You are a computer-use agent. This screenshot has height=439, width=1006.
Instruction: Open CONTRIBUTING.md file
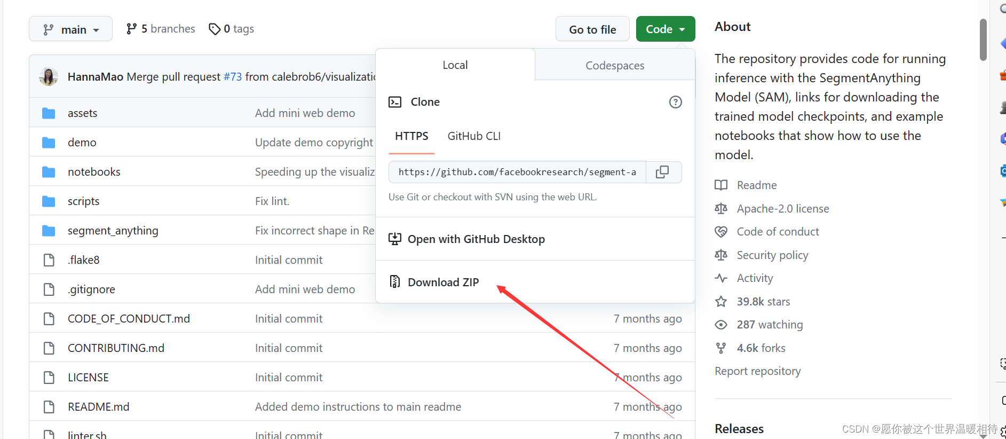click(x=116, y=348)
